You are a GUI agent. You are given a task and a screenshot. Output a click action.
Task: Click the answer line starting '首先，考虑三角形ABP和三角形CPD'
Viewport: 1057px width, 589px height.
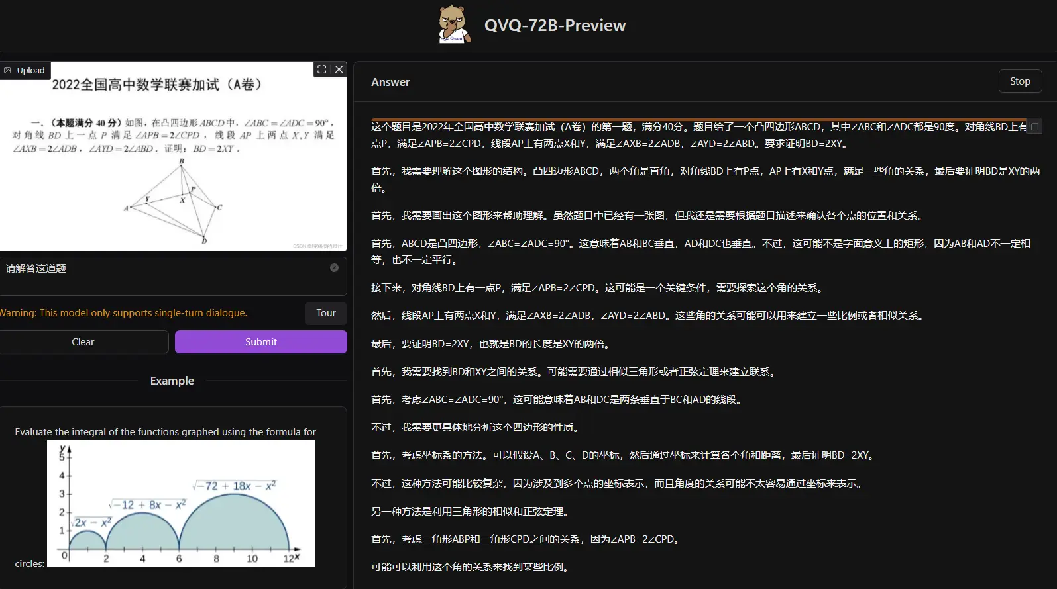pyautogui.click(x=527, y=539)
